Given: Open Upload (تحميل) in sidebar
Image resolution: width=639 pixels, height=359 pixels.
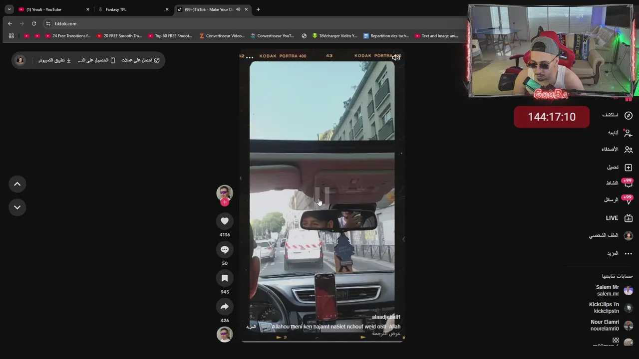Looking at the screenshot, I should click(x=620, y=168).
